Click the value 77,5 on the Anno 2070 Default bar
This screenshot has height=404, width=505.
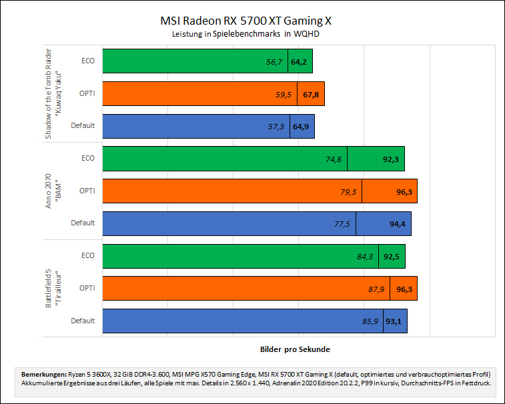[342, 224]
